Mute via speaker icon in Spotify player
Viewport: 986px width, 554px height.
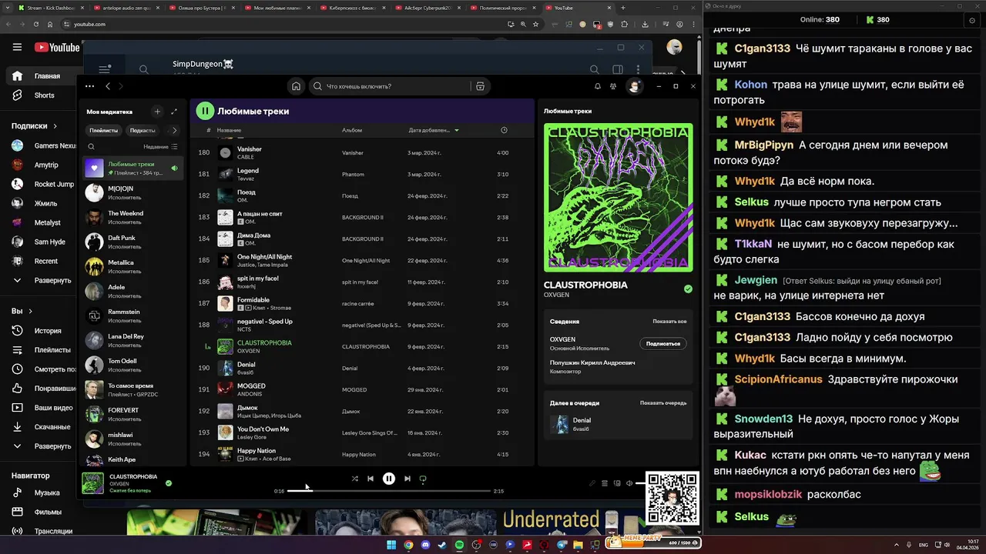click(x=629, y=483)
